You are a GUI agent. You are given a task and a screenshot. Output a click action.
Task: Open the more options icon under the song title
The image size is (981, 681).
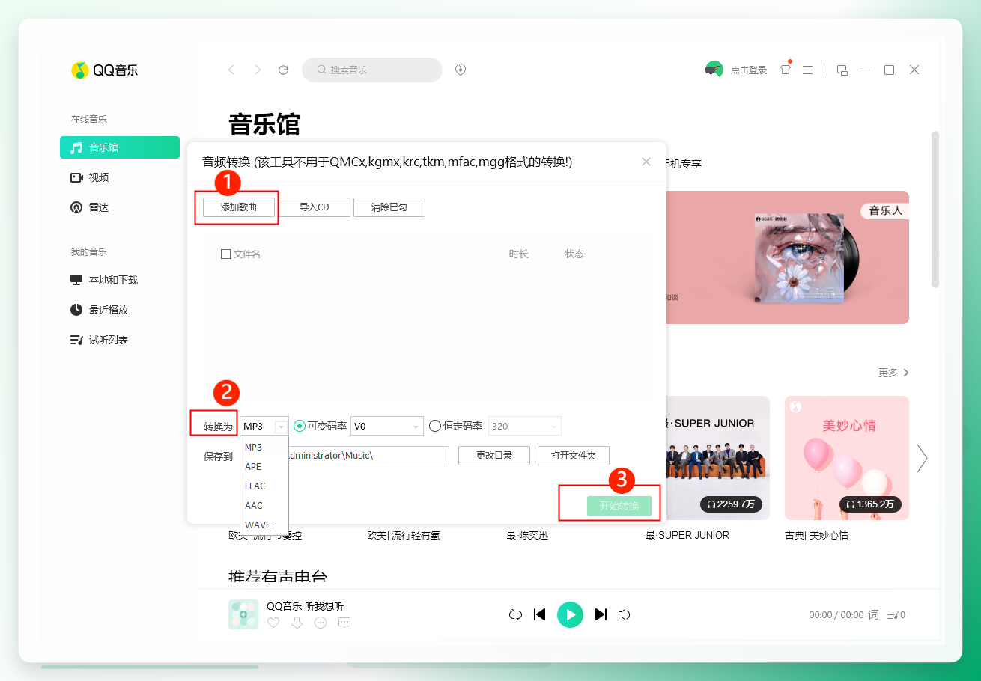point(321,623)
